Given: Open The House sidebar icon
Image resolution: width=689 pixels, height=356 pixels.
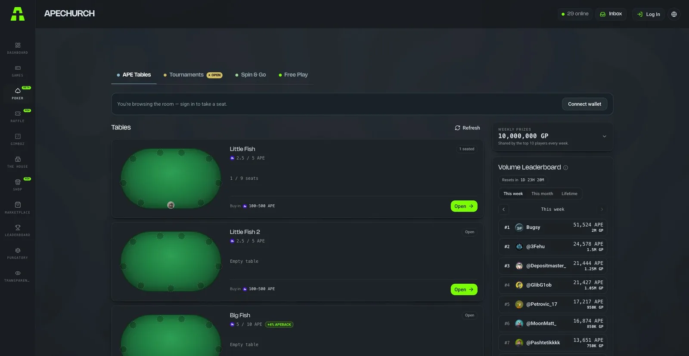Looking at the screenshot, I should point(18,159).
